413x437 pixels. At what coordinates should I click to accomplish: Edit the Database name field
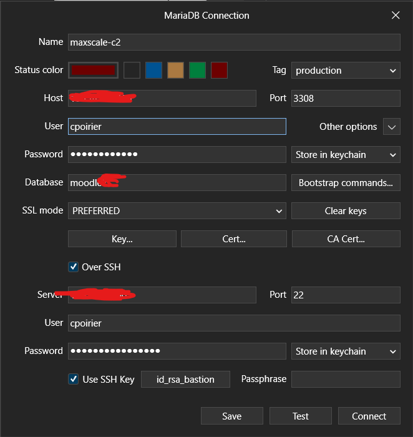coord(177,182)
